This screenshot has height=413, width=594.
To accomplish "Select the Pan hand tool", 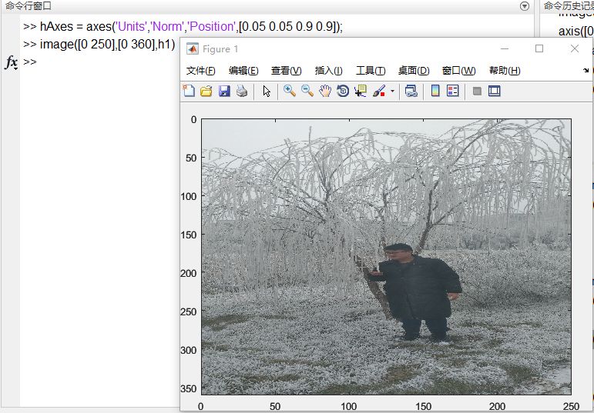I will [325, 91].
